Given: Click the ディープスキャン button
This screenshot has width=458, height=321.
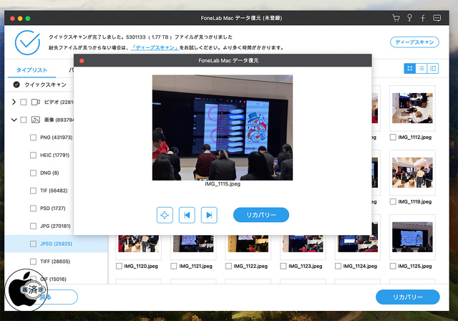Looking at the screenshot, I should point(414,42).
